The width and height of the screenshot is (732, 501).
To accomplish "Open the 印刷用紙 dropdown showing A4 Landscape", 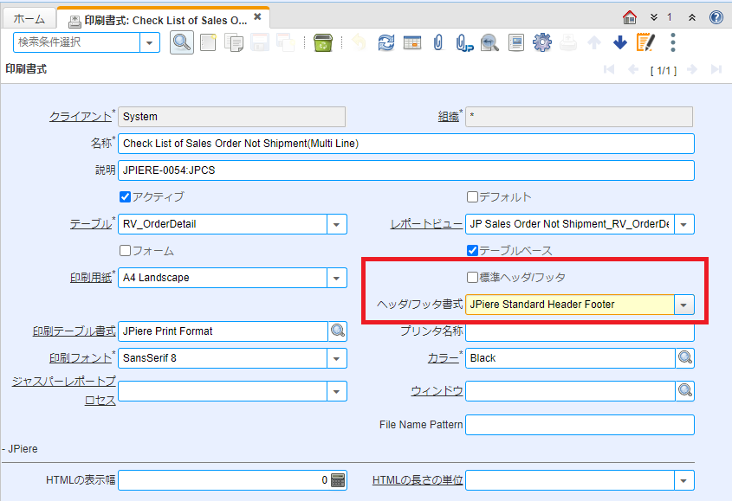I will (x=337, y=278).
